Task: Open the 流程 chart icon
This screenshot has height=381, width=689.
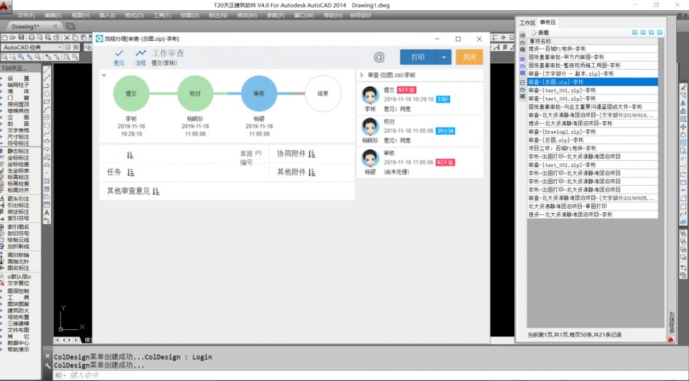Action: click(x=140, y=54)
